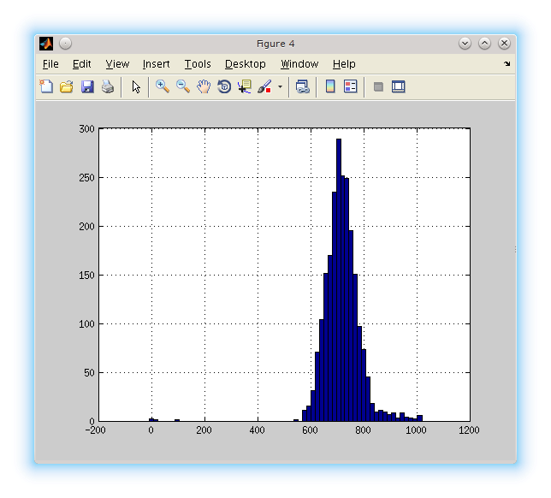The height and width of the screenshot is (498, 551).
Task: Activate the Zoom Out magnifier tool
Action: (183, 86)
